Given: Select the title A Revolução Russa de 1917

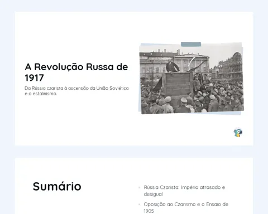Looking at the screenshot, I should click(76, 72).
